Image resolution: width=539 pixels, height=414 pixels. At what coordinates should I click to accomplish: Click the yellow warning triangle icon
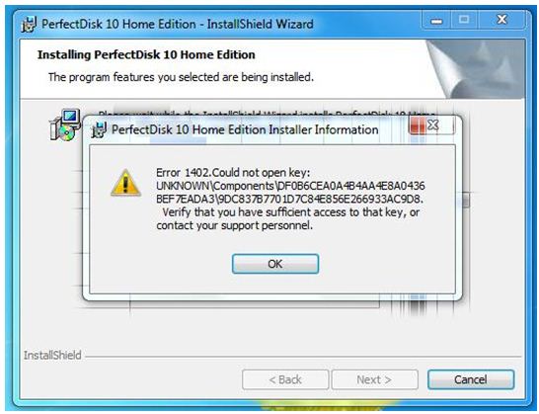[125, 183]
